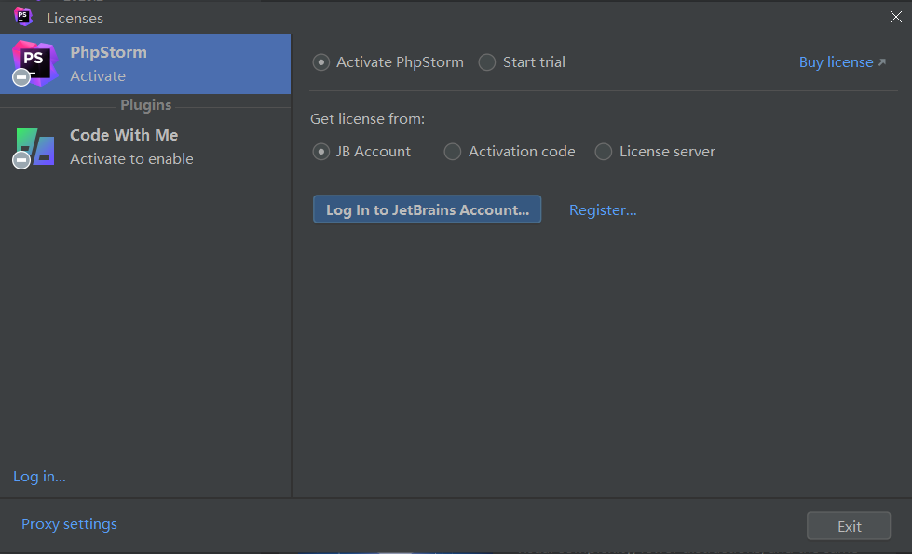Choose the License server option
Image resolution: width=912 pixels, height=554 pixels.
[x=604, y=152]
